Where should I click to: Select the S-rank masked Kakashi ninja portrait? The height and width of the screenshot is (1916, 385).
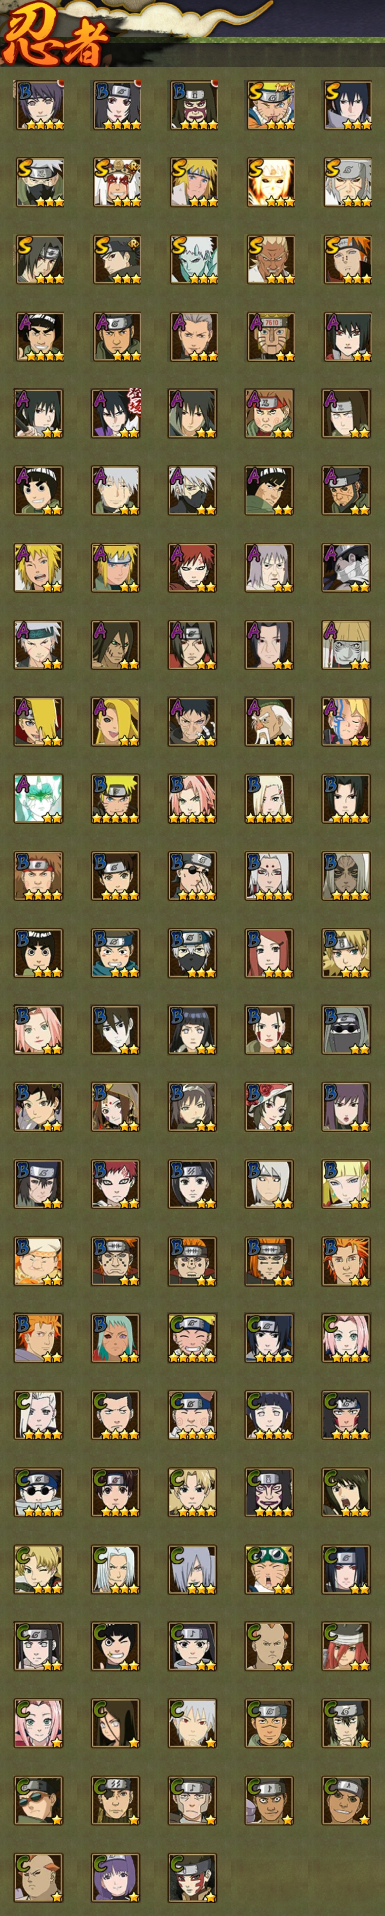[x=39, y=182]
